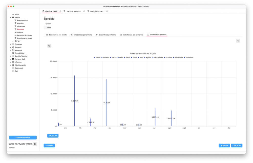The width and height of the screenshot is (253, 163).
Task: Click the Envío de SMS message icon
Action: pos(13,59)
